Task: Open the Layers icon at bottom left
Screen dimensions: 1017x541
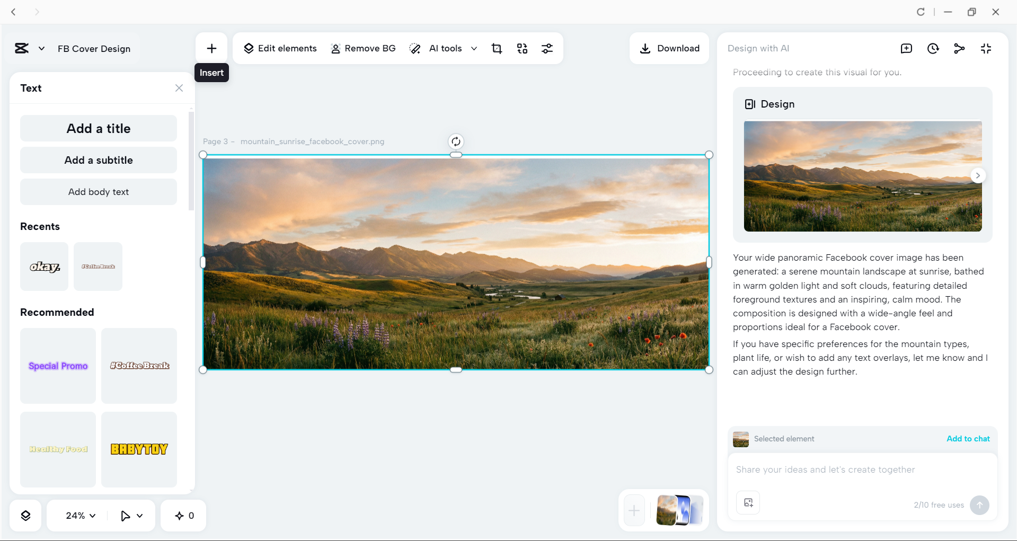Action: 25,515
